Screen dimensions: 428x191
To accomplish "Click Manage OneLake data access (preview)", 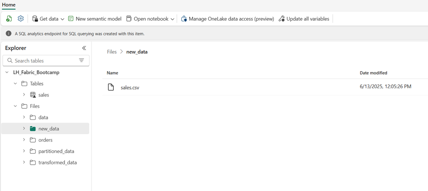I will tap(228, 19).
